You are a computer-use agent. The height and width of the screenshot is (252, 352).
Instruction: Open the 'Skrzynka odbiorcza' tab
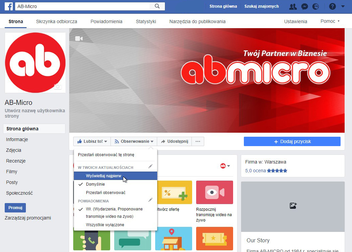pos(56,21)
